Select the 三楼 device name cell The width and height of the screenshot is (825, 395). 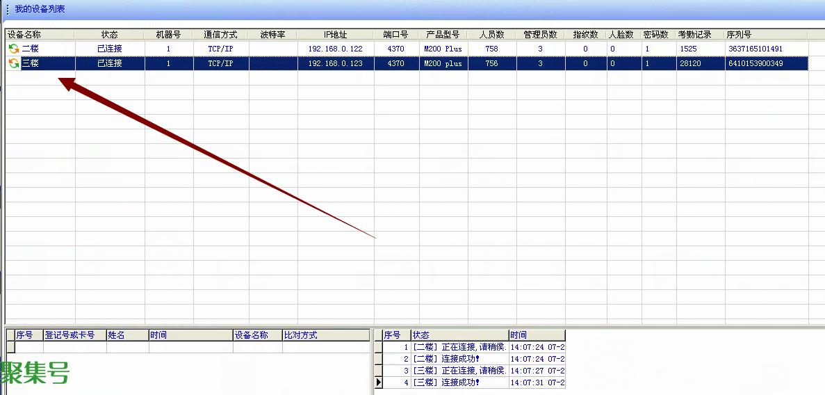point(31,63)
